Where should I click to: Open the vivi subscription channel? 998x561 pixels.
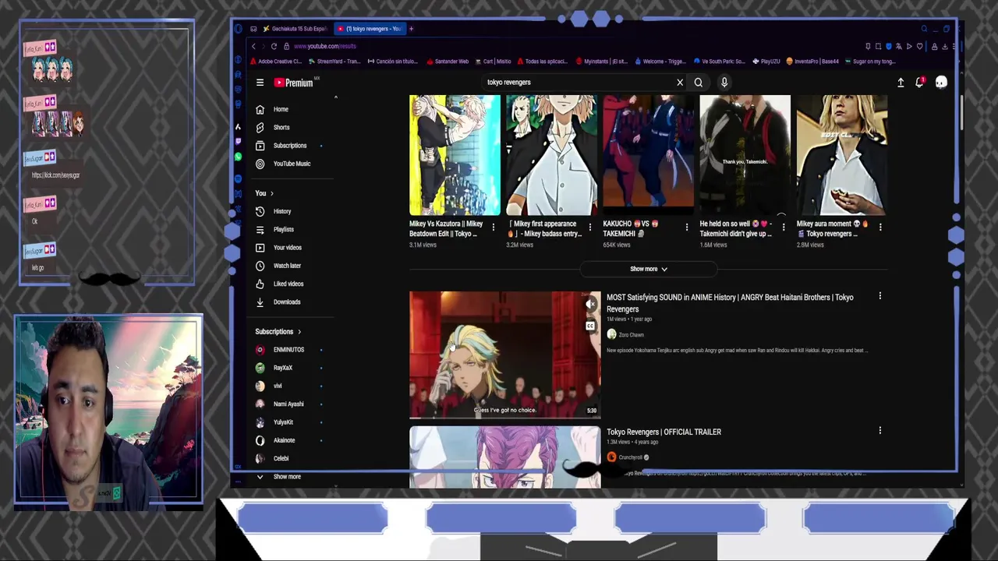289,386
